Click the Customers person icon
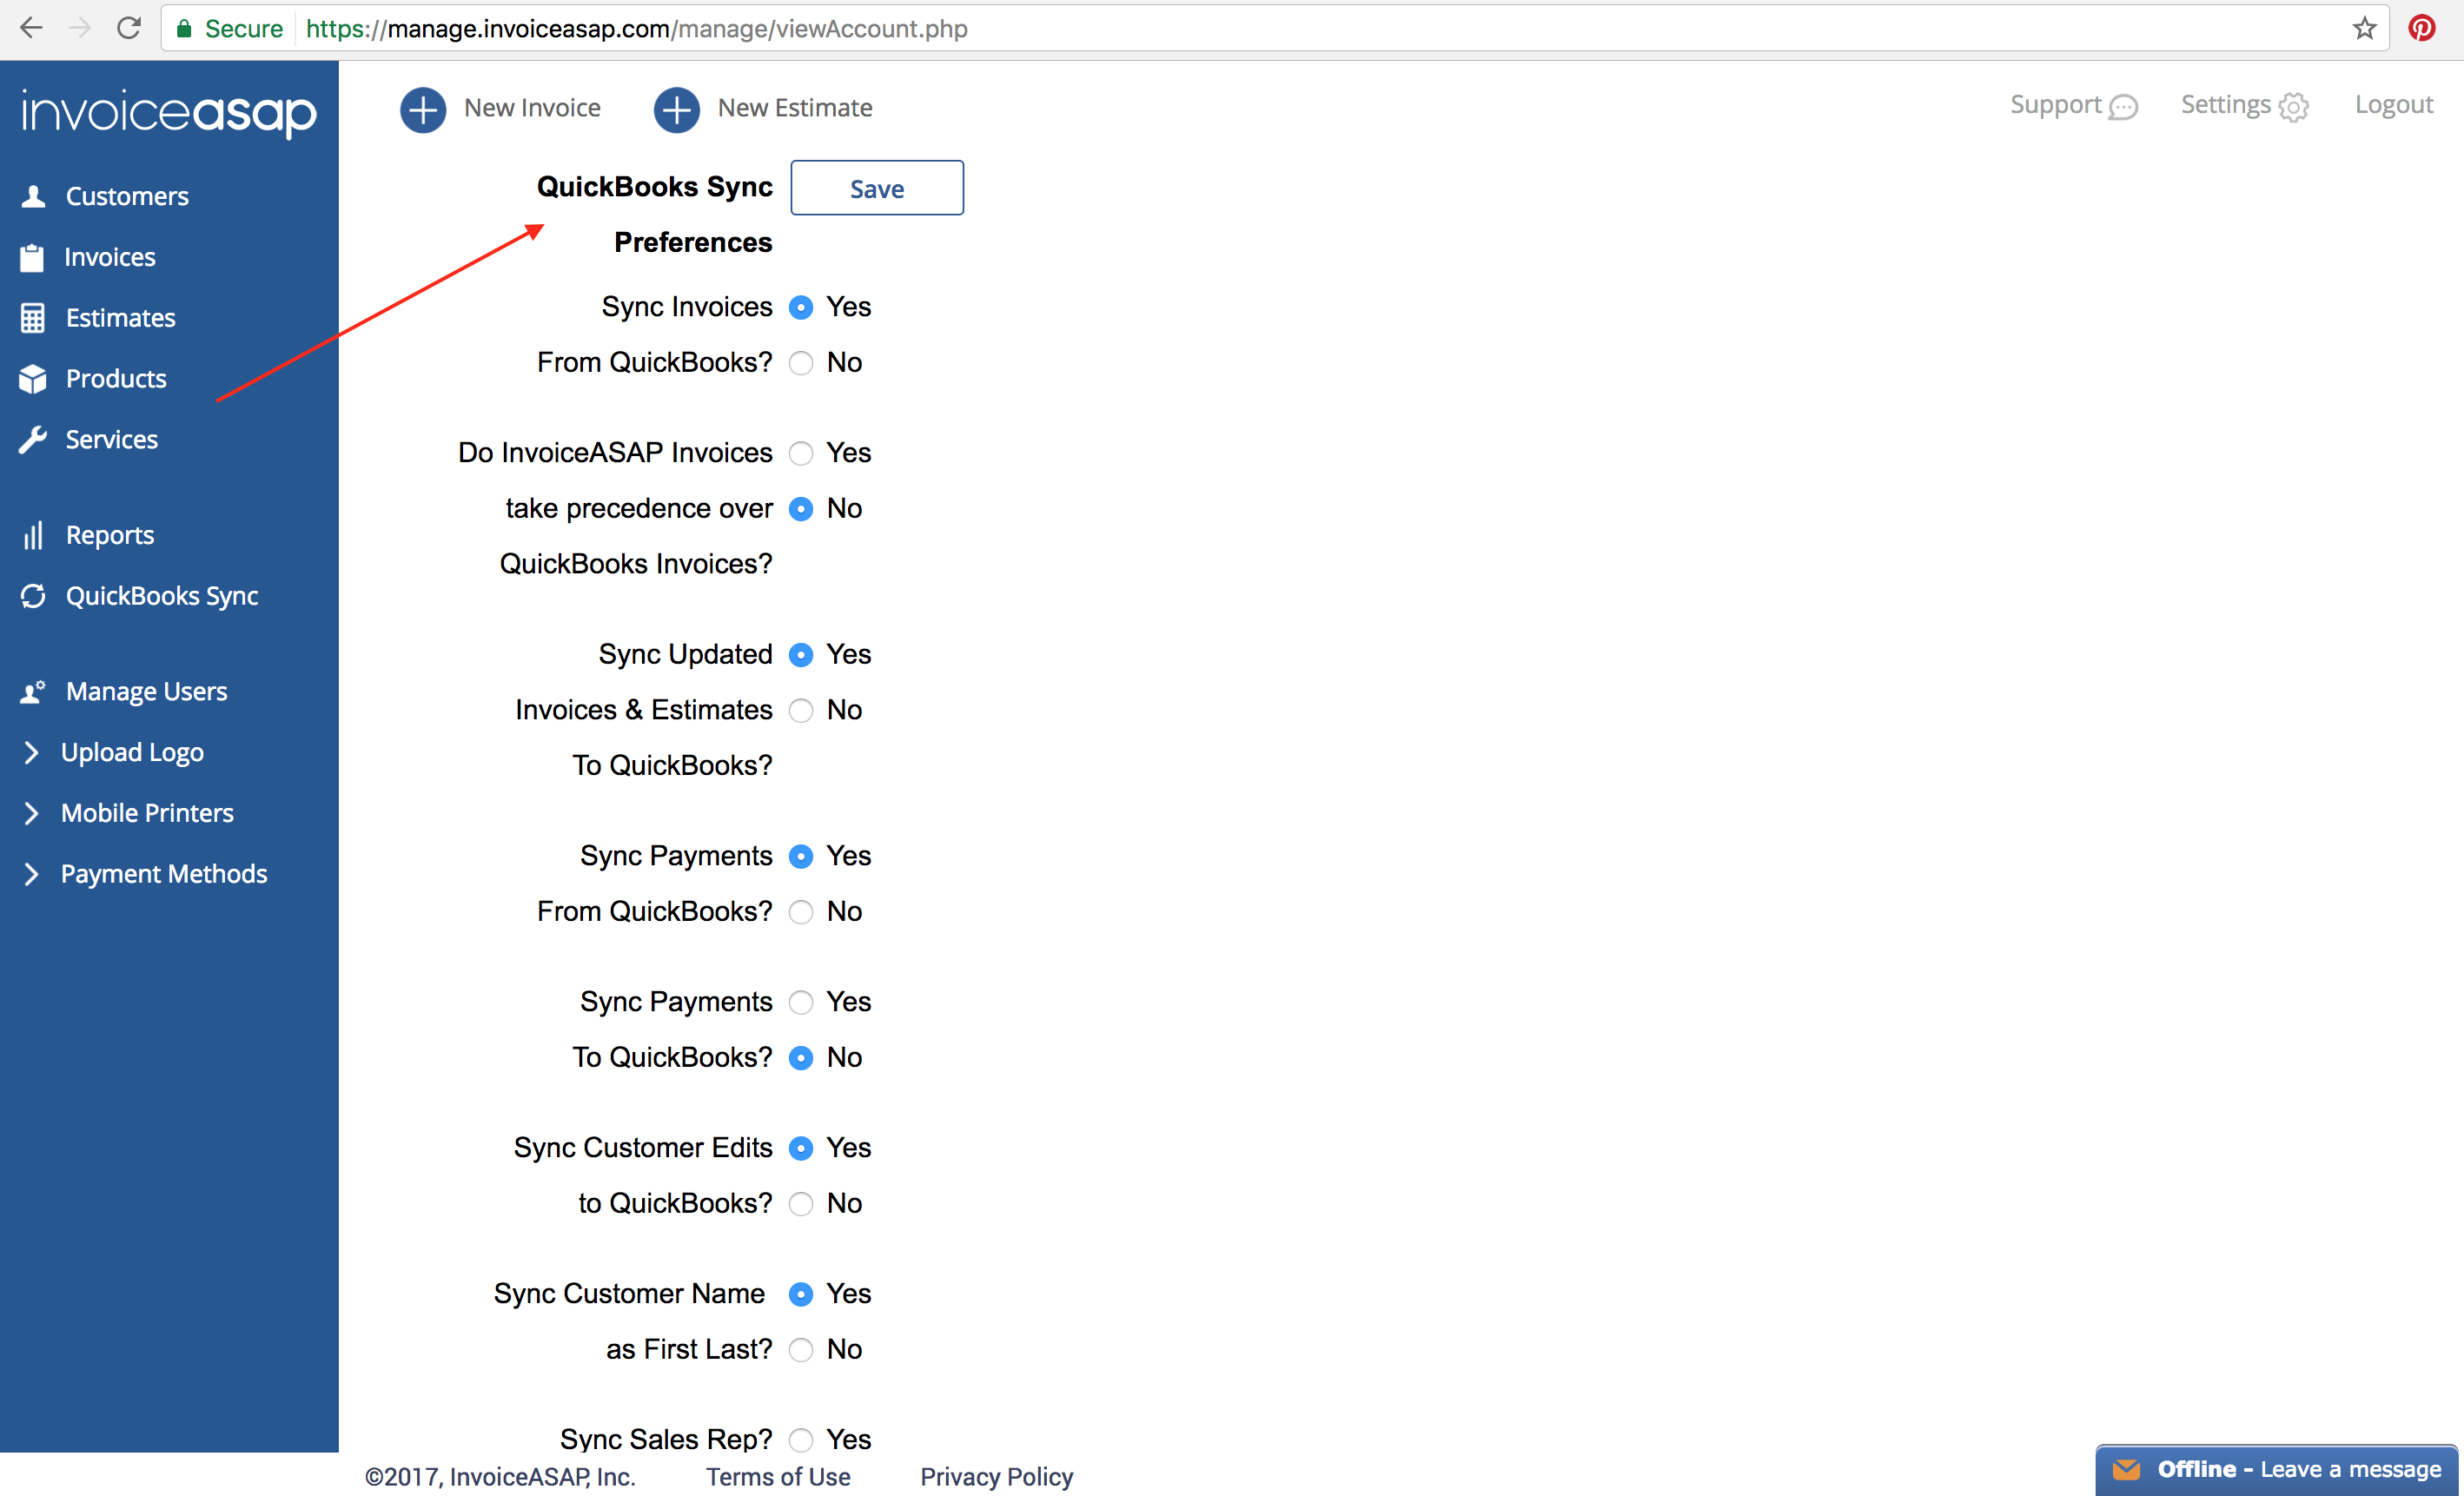Viewport: 2464px width, 1496px height. pos(33,196)
